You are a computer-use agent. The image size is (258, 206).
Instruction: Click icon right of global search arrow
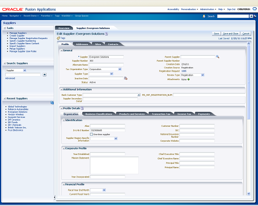[255, 16]
